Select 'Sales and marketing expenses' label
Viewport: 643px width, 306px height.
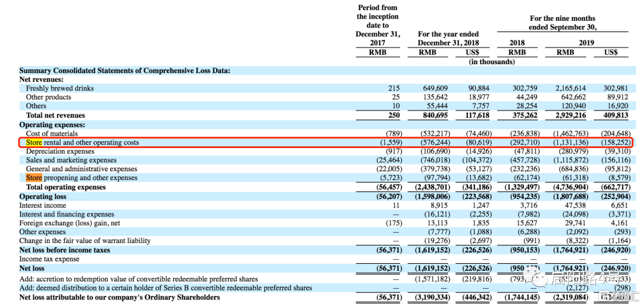[71, 160]
